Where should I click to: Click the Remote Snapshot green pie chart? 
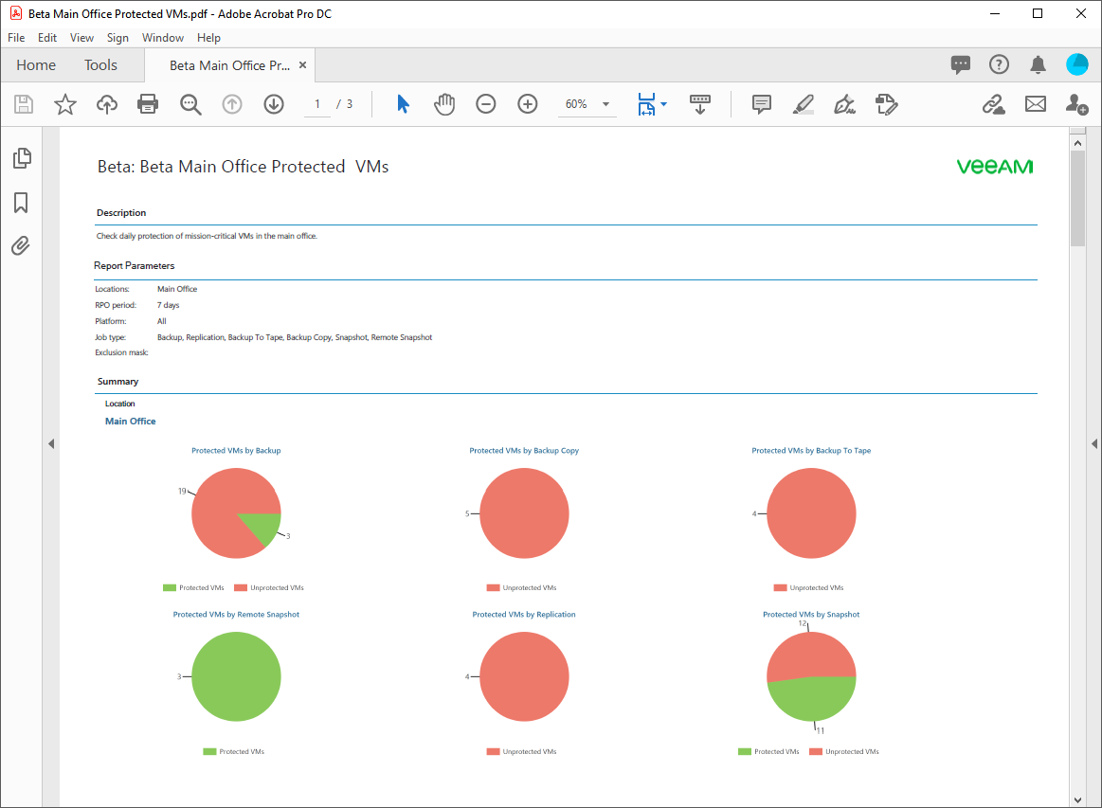click(236, 676)
